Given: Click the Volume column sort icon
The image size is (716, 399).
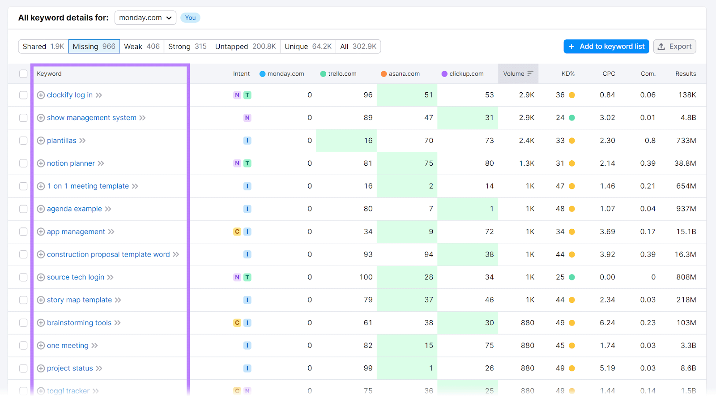Looking at the screenshot, I should (530, 73).
